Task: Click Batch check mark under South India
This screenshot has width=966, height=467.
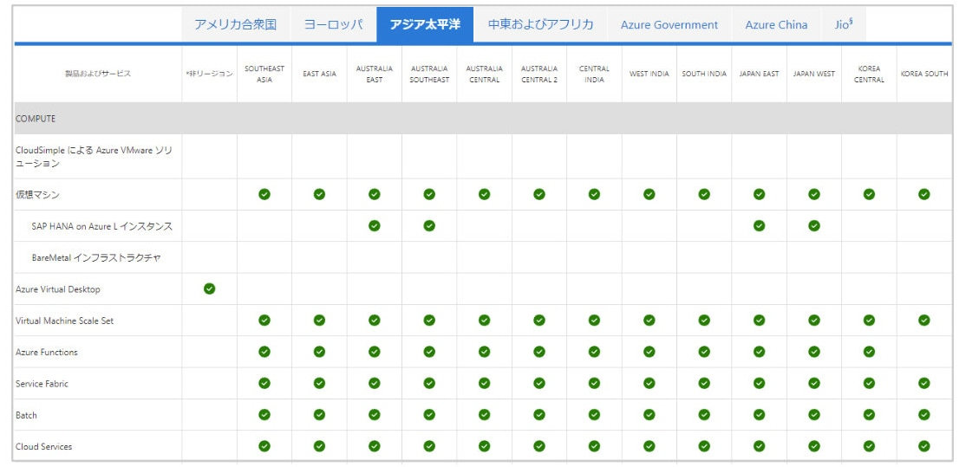Action: point(704,415)
